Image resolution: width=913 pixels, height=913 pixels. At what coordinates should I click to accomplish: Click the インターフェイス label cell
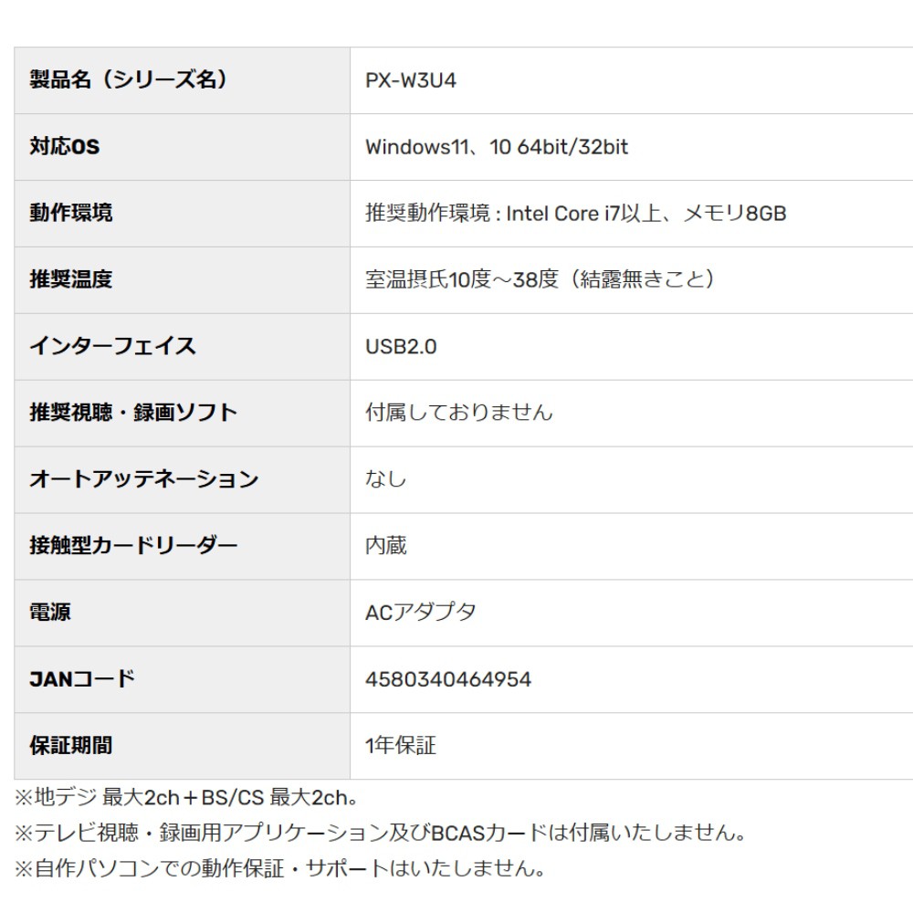(112, 346)
